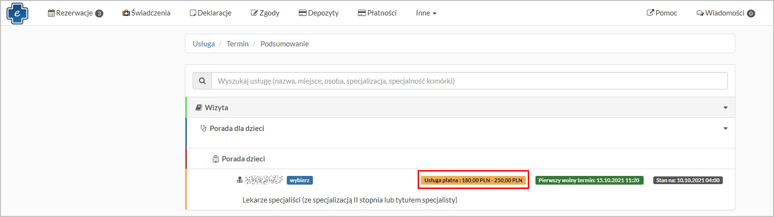The image size is (774, 217).
Task: Click the Stan na date label
Action: 688,180
